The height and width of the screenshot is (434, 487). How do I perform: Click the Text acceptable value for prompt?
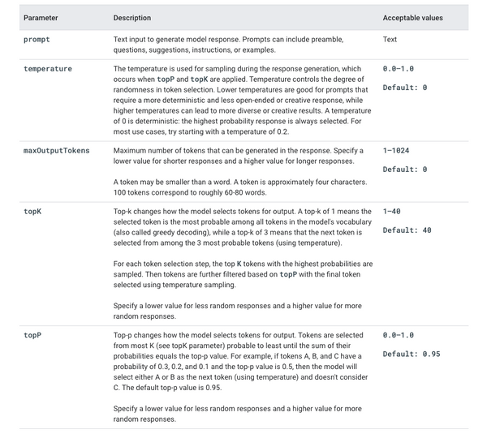pos(390,40)
